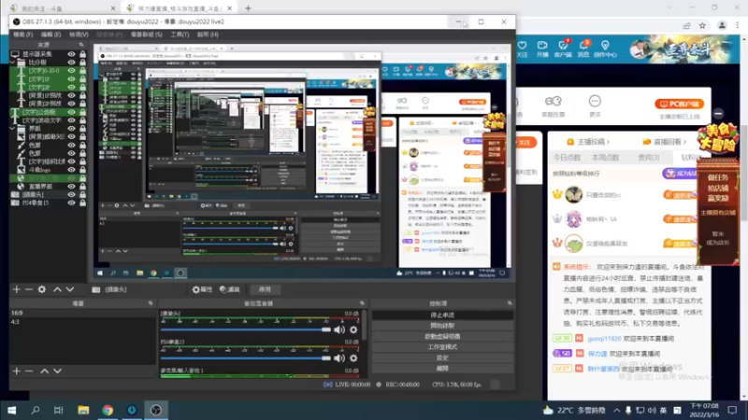Mute the PS4拳皇15 audio speaker icon
Screen dimensions: 748x420
pos(339,358)
